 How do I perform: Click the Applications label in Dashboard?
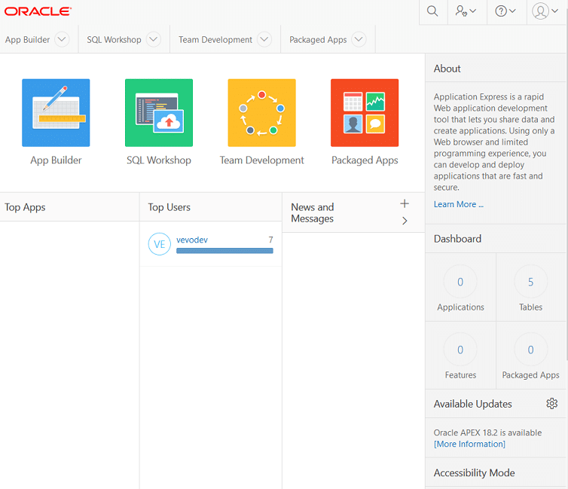(x=460, y=307)
